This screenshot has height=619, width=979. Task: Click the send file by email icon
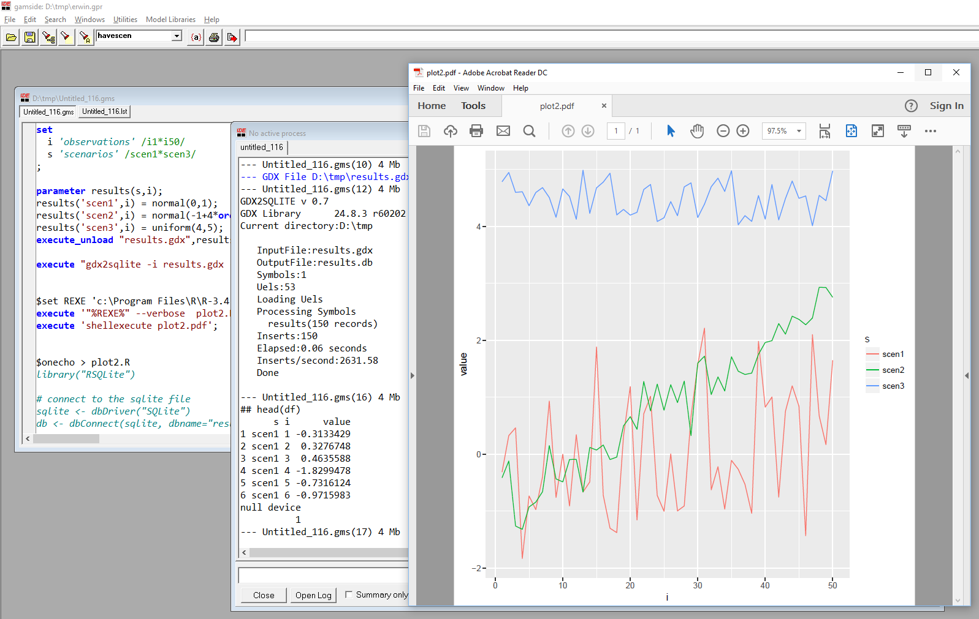click(x=503, y=131)
